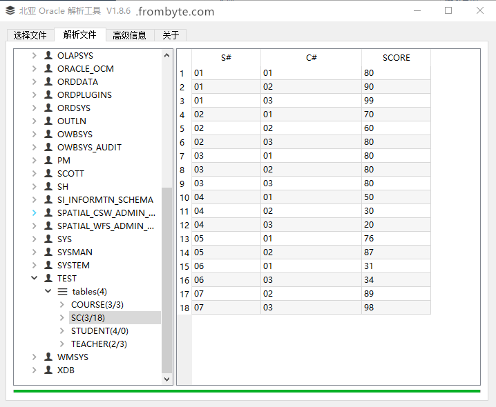Viewport: 496px width, 407px height.
Task: Expand the SPATIAL_CSW_ADMIN node with blue chevron
Action: 34,213
